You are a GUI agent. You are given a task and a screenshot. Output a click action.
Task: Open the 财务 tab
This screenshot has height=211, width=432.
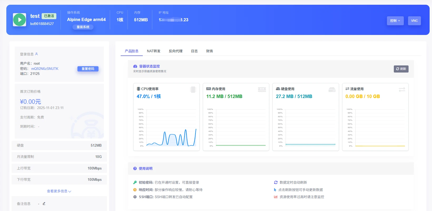pyautogui.click(x=210, y=51)
